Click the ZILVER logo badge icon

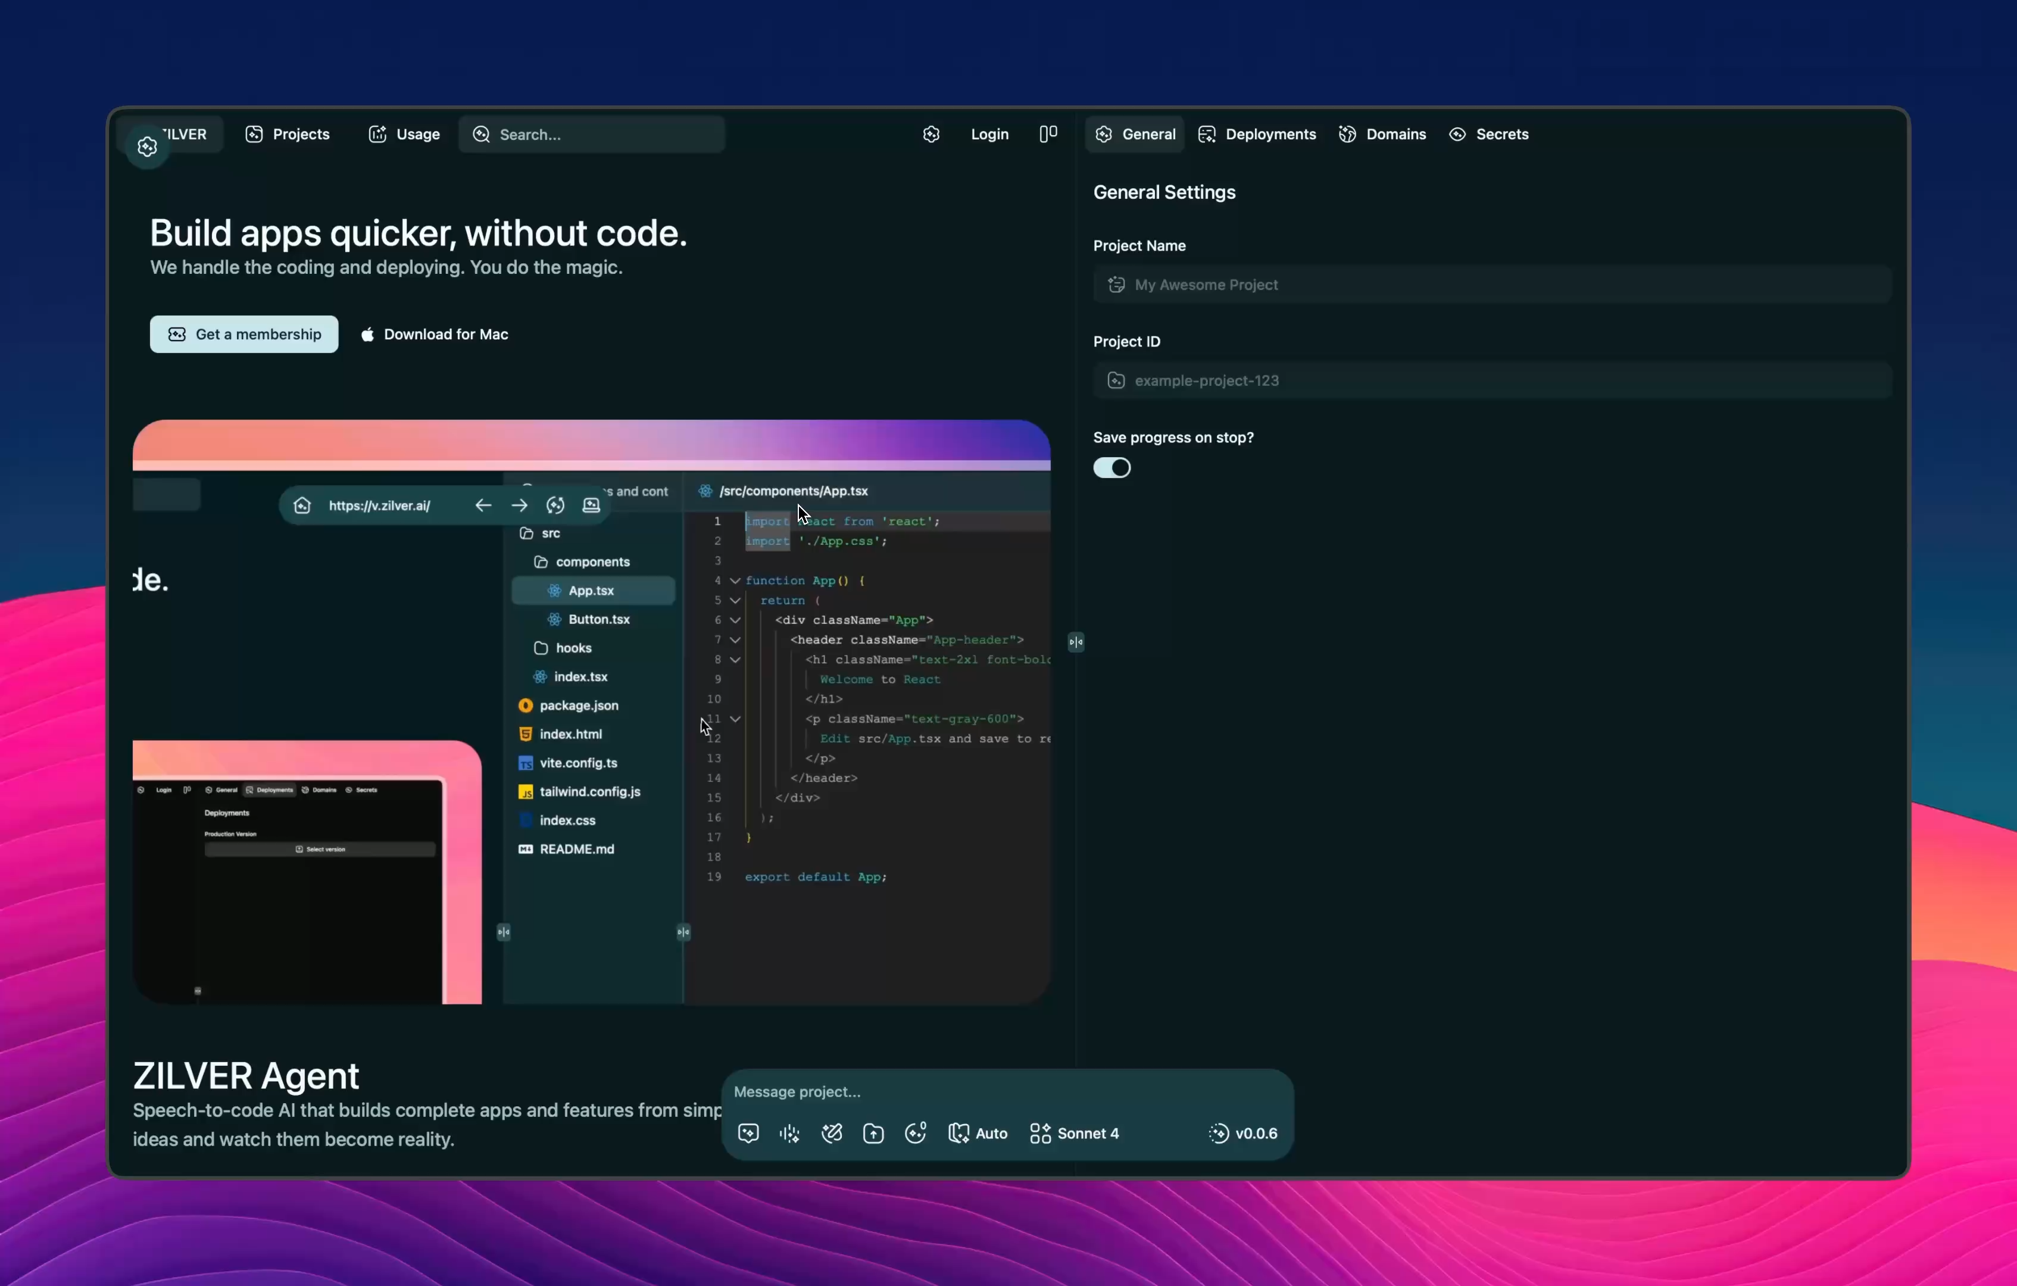click(x=148, y=148)
